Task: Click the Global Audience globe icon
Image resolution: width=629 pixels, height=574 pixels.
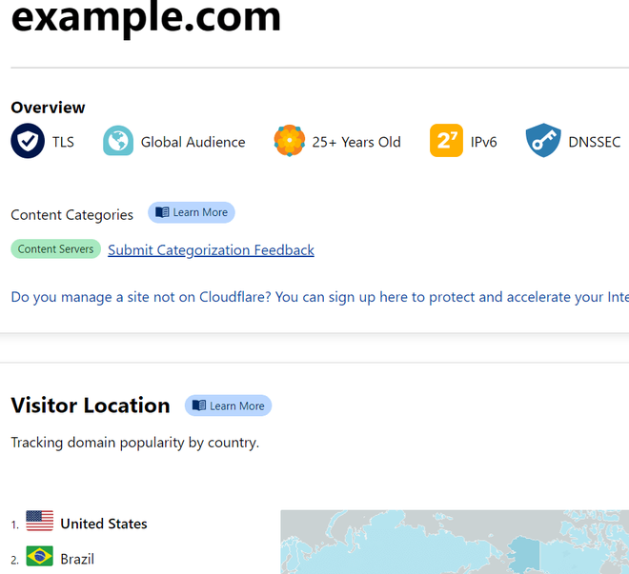Action: [118, 141]
